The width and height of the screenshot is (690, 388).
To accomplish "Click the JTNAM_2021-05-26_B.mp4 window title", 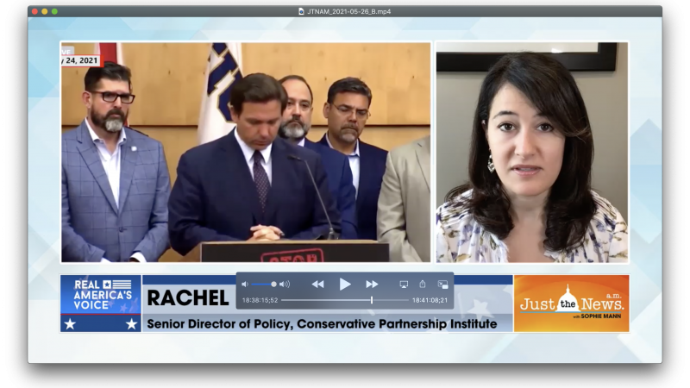I will pyautogui.click(x=348, y=11).
